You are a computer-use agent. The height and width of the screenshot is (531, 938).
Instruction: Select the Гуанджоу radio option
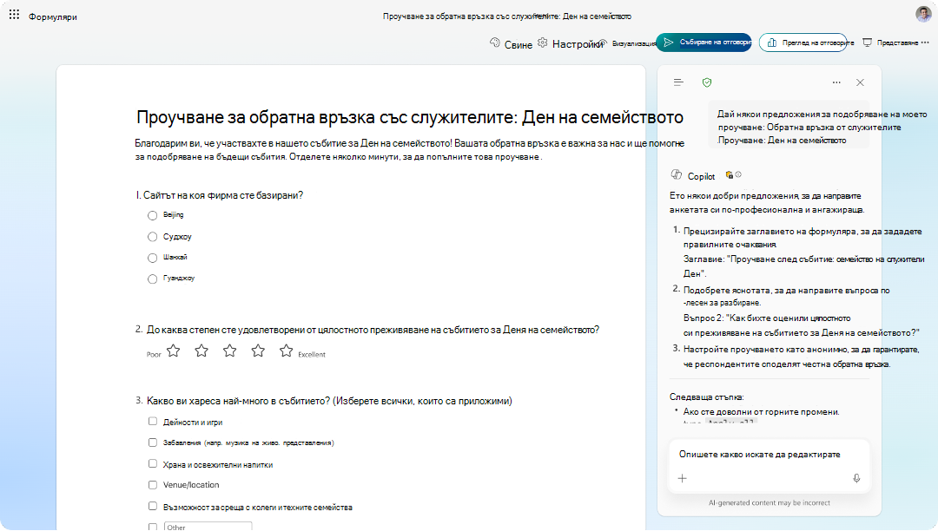(x=153, y=279)
